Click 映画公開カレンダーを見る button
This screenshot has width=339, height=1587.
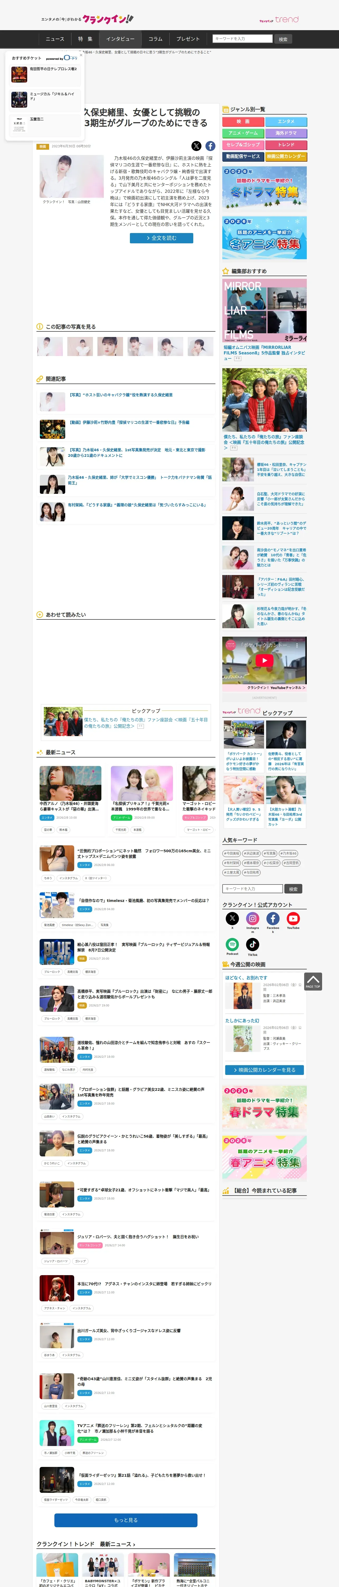pyautogui.click(x=265, y=1070)
